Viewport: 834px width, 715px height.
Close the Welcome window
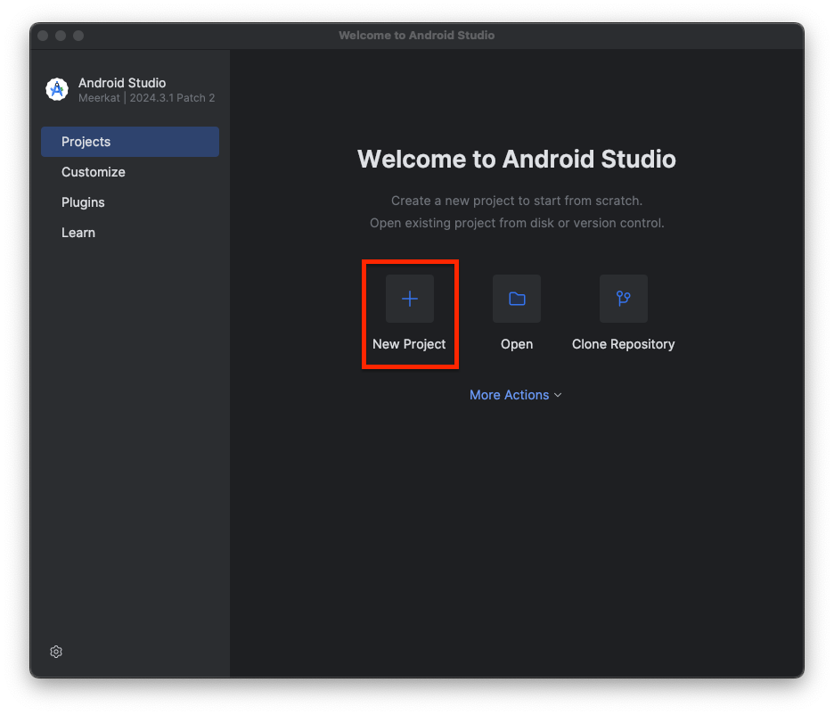click(x=42, y=36)
